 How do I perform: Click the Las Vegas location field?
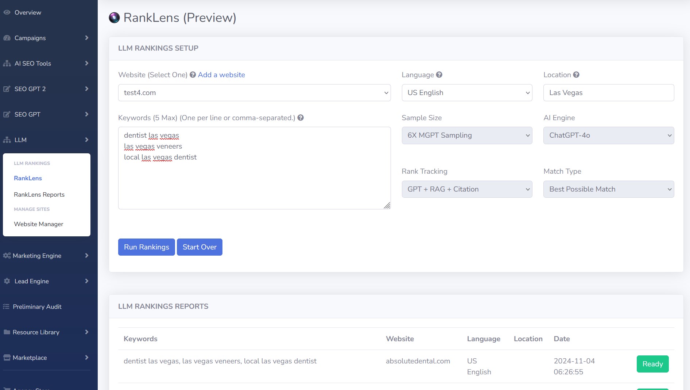(x=609, y=93)
